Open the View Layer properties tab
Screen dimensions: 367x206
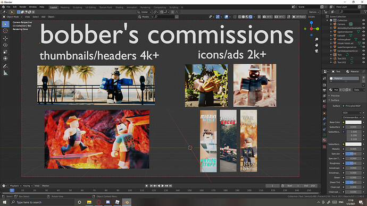324,96
